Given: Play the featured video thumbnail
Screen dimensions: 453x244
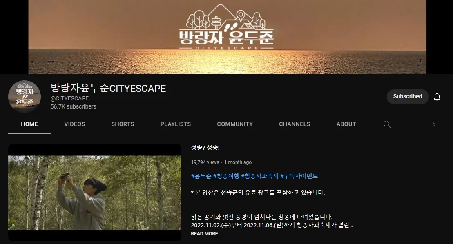Looking at the screenshot, I should [95, 192].
